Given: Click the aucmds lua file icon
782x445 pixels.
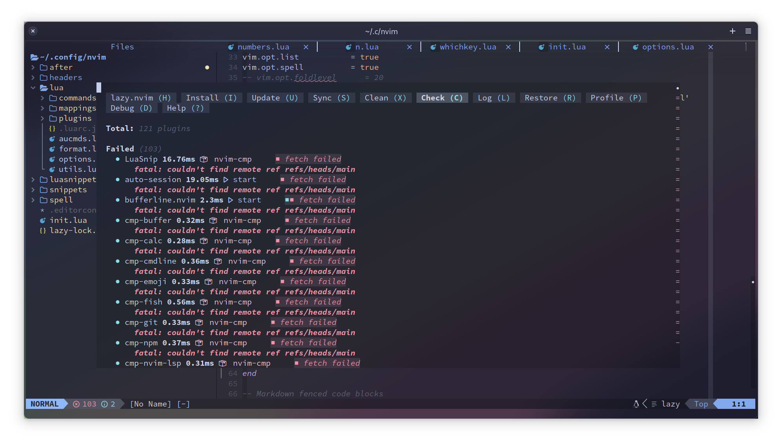Looking at the screenshot, I should pyautogui.click(x=52, y=139).
